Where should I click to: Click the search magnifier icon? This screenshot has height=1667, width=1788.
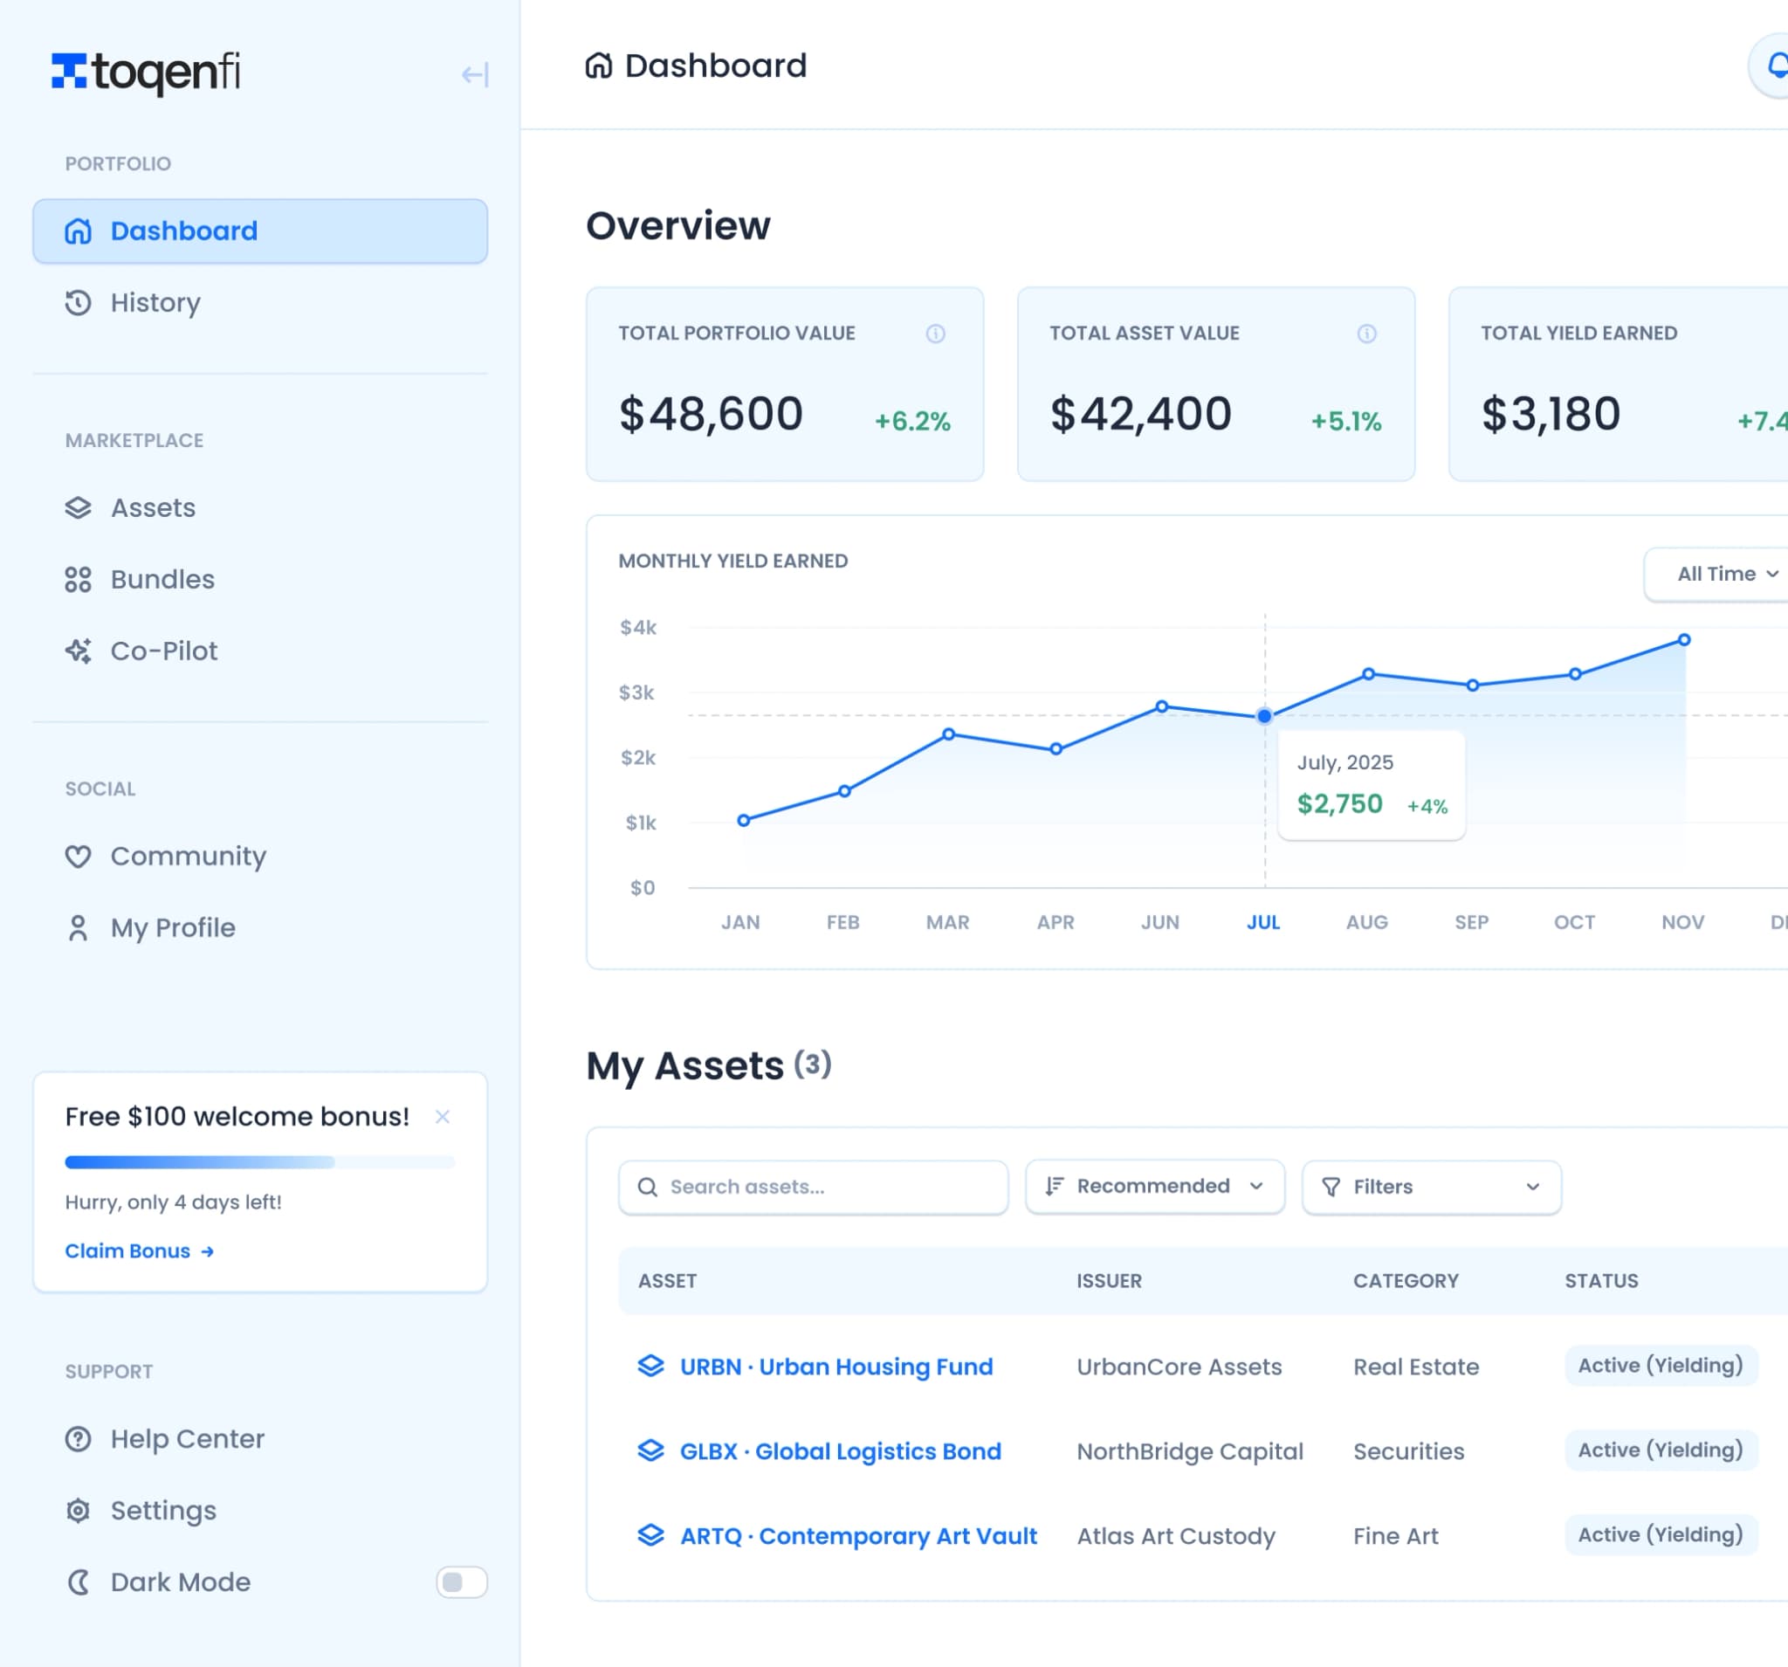(647, 1187)
